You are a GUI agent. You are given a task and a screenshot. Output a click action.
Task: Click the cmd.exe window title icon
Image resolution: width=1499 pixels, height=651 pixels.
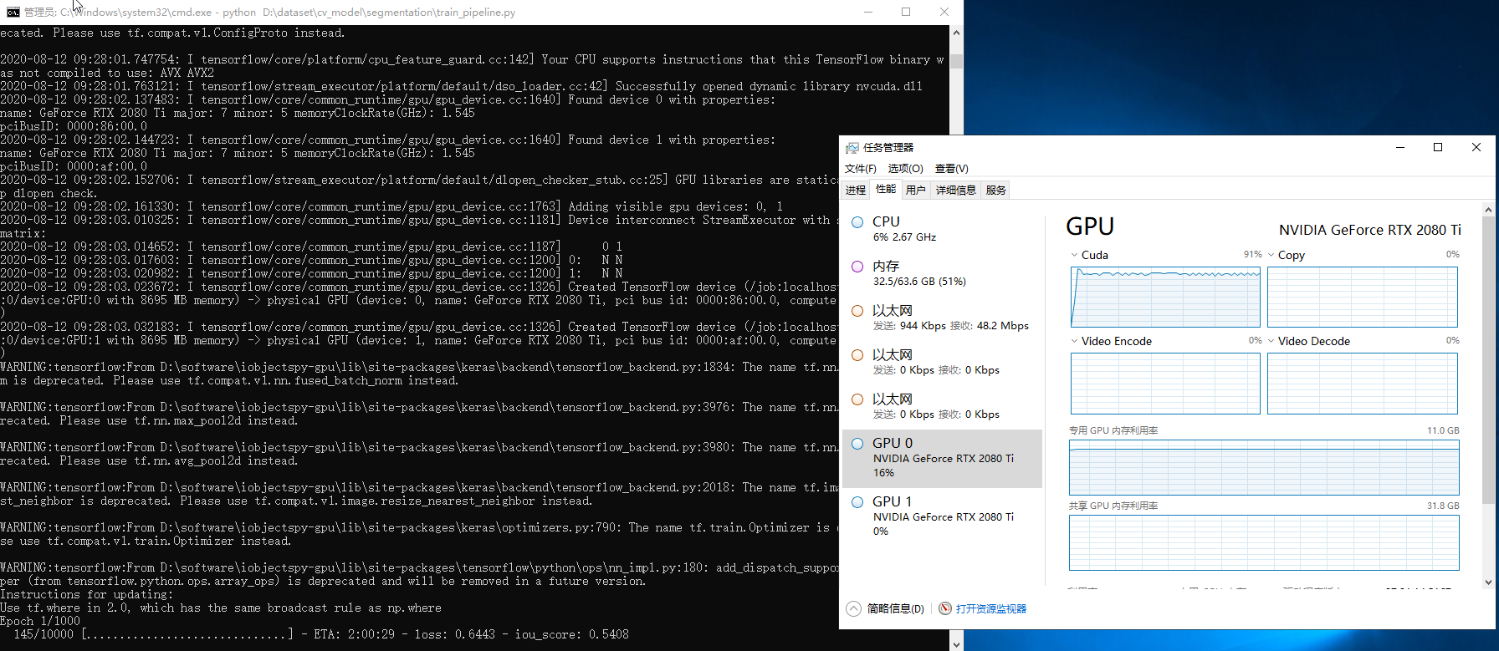pos(13,13)
